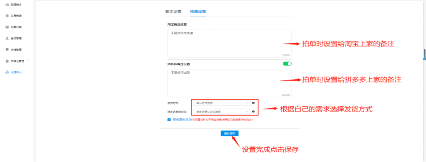Click the 拍单列表 sidebar icon
The height and width of the screenshot is (162, 426).
7,27
